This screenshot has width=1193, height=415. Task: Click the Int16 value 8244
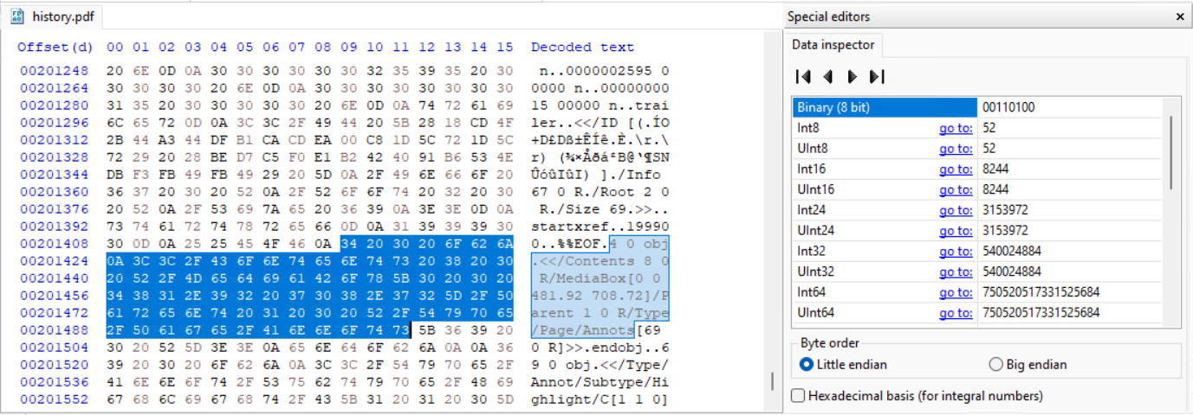click(x=995, y=169)
